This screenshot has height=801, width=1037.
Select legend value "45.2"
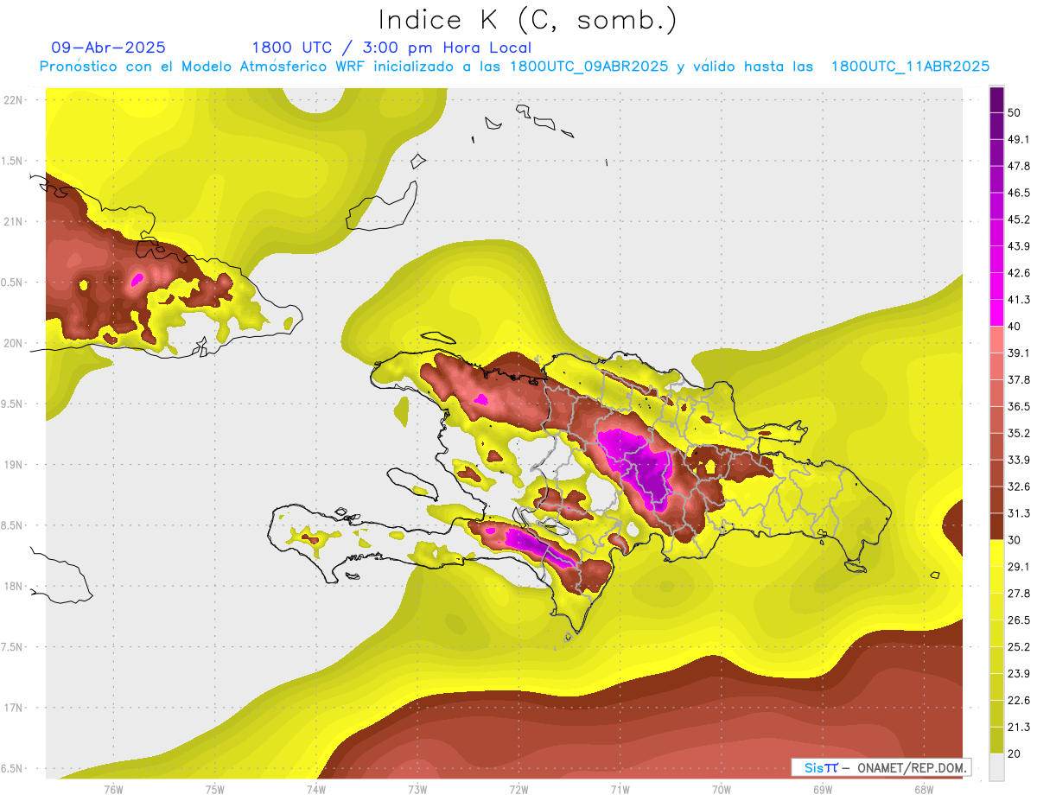1019,219
